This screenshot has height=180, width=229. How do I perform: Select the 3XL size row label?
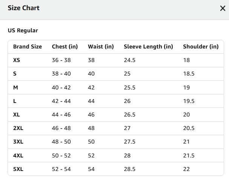point(18,142)
